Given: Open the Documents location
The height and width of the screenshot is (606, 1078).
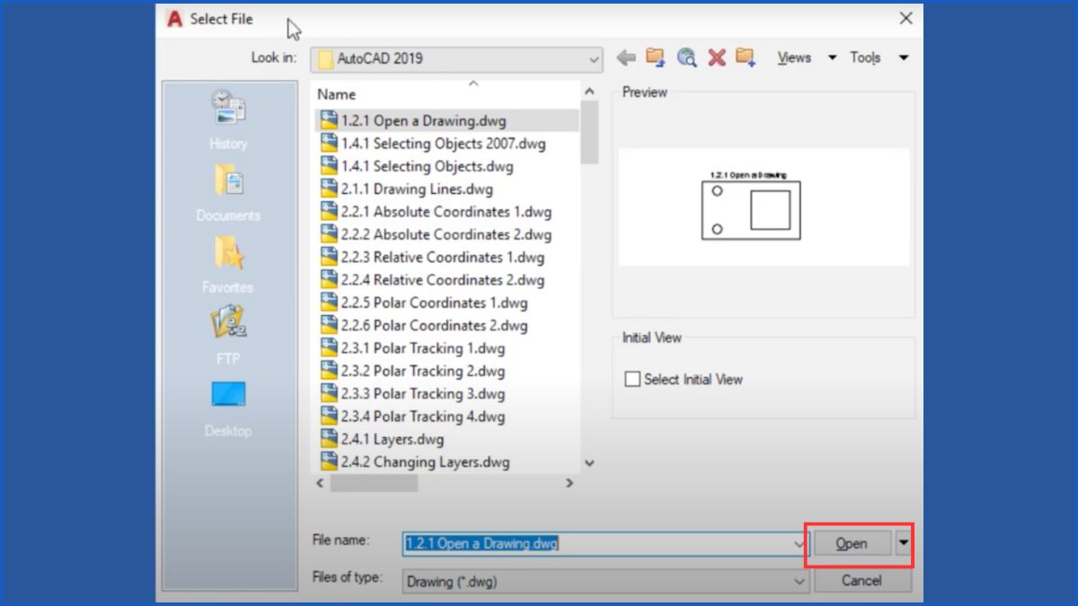Looking at the screenshot, I should coord(228,191).
